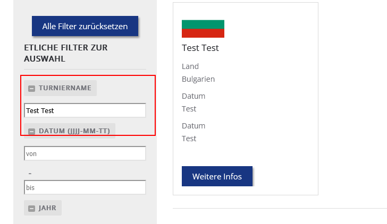The width and height of the screenshot is (387, 224).
Task: Collapse Turniername filter via its minus icon
Action: point(32,88)
